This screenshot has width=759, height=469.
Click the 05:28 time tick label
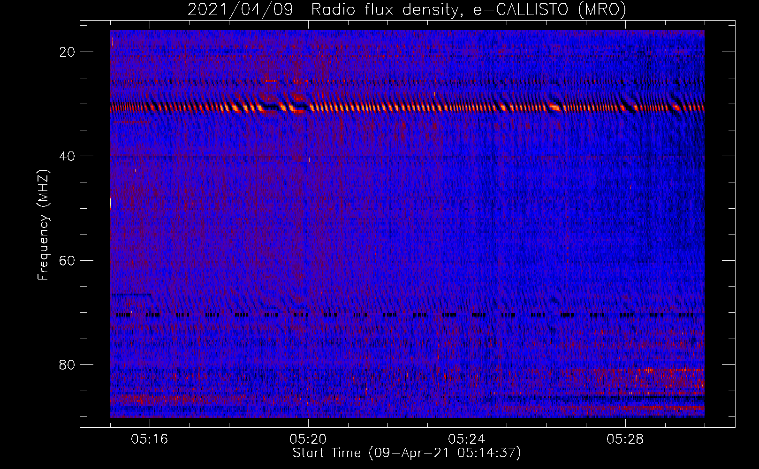(625, 439)
